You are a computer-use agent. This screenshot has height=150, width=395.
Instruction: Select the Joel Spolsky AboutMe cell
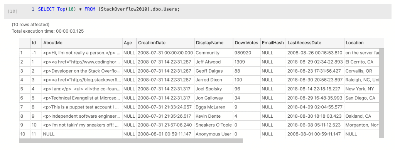point(82,89)
